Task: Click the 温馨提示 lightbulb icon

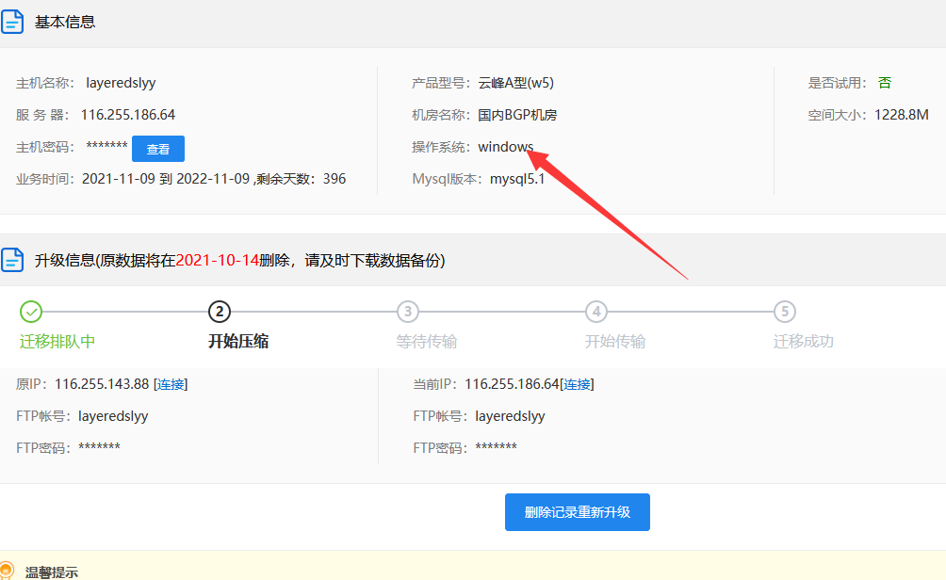Action: (8, 570)
